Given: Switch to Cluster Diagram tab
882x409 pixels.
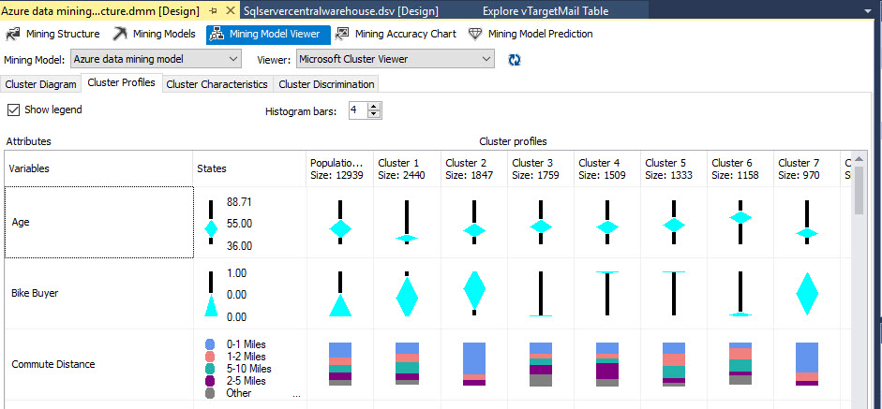Looking at the screenshot, I should (40, 84).
